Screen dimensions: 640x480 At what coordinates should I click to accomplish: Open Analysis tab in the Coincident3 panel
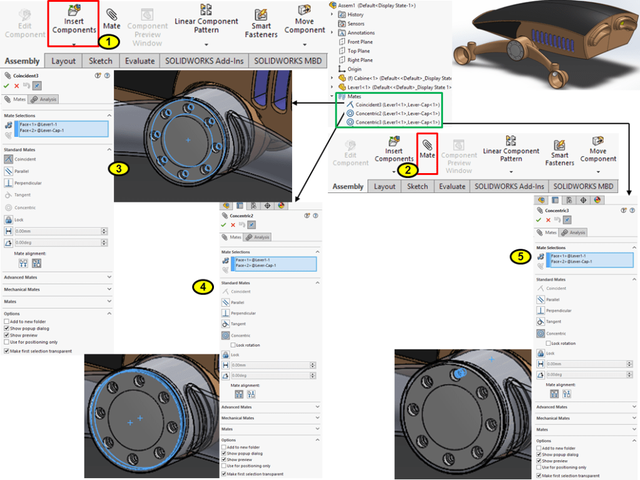pos(44,99)
